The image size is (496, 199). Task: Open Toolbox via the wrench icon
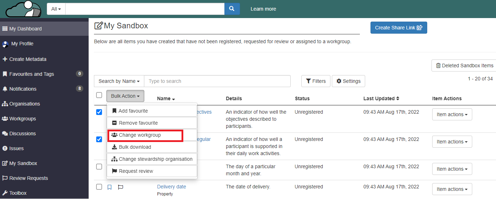[5, 193]
